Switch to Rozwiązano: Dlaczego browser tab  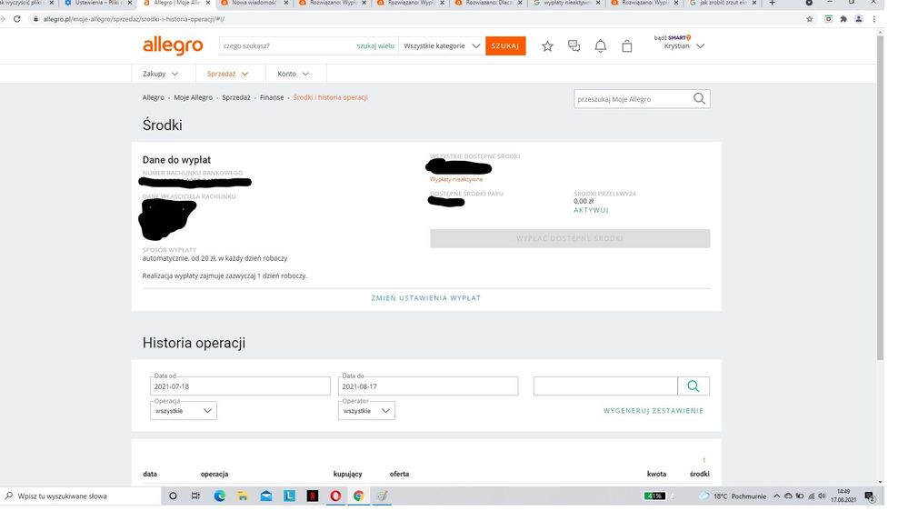(x=487, y=3)
